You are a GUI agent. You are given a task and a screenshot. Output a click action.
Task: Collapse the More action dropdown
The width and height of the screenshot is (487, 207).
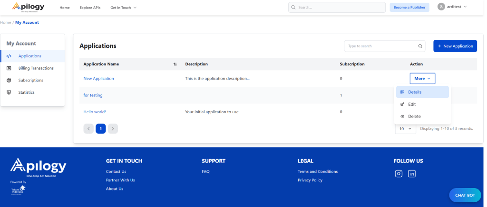click(x=422, y=79)
